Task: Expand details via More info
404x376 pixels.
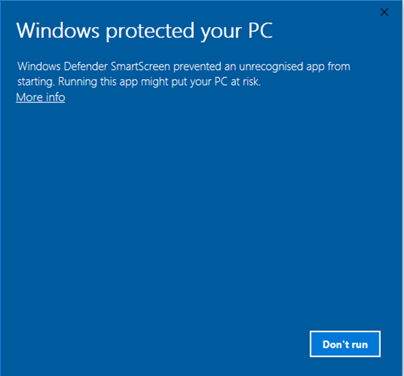Action: pos(40,98)
